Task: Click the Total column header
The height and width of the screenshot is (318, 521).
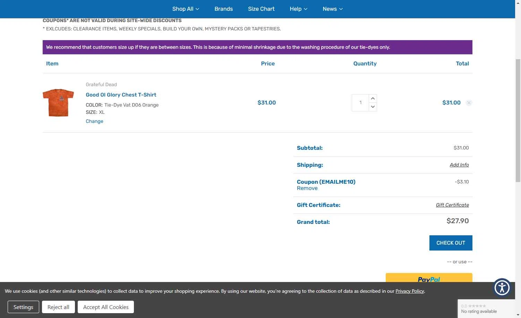Action: point(462,64)
